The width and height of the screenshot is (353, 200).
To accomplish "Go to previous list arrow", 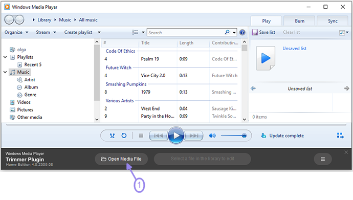I will click(x=253, y=88).
